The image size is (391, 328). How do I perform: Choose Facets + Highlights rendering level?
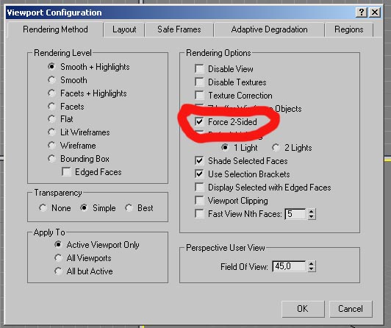pyautogui.click(x=51, y=93)
